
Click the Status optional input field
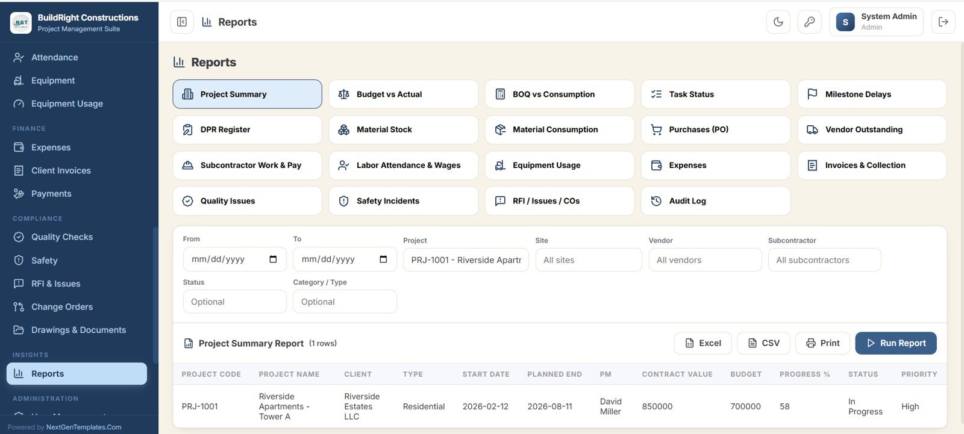[235, 302]
